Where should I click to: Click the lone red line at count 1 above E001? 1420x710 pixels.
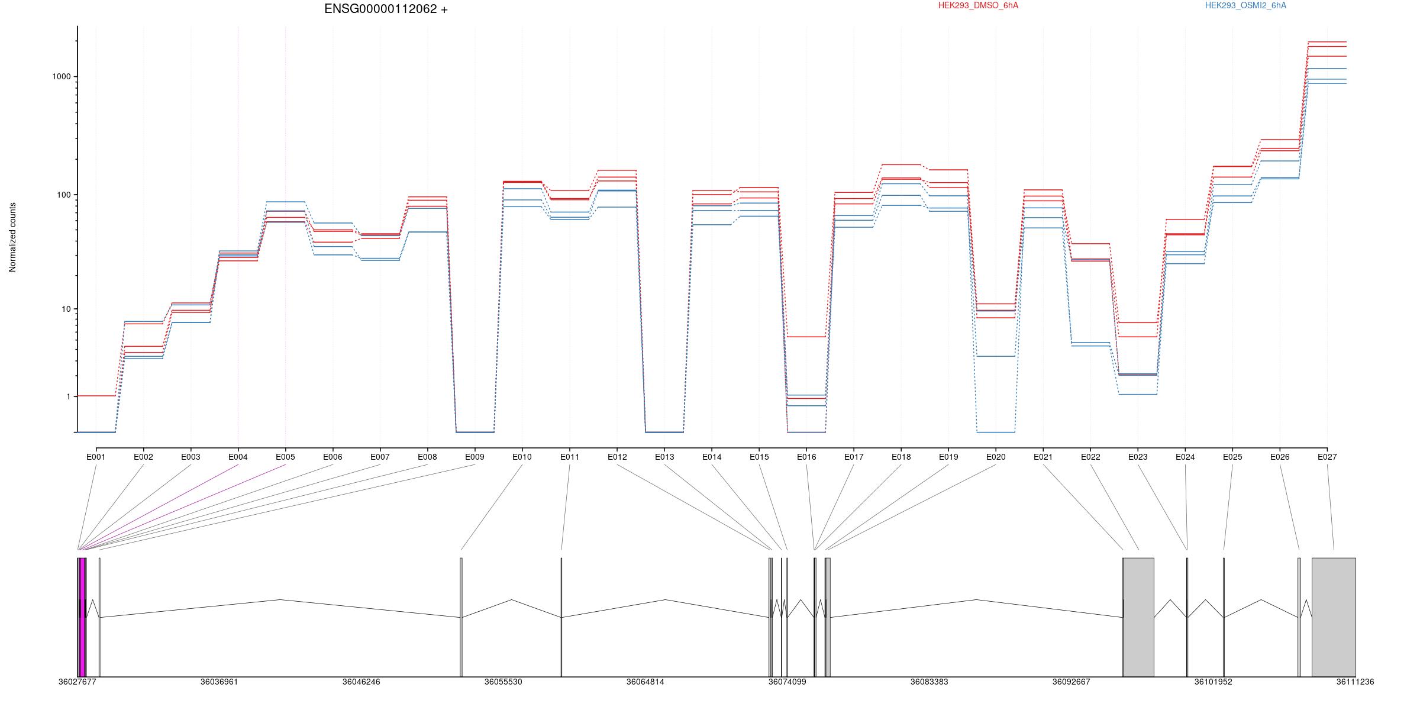click(x=96, y=396)
